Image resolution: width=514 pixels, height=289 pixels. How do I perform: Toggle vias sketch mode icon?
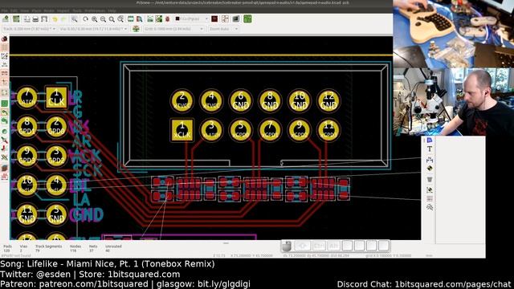pos(5,140)
